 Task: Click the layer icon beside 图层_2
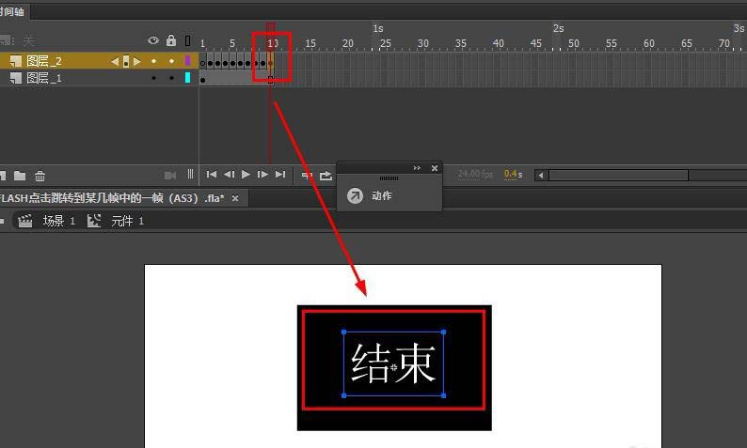click(x=16, y=61)
